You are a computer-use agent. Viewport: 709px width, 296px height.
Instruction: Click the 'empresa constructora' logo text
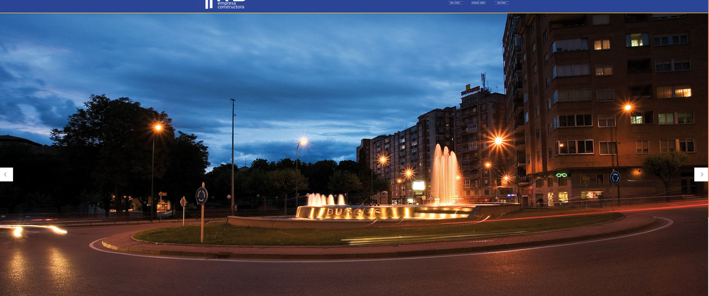click(x=231, y=5)
